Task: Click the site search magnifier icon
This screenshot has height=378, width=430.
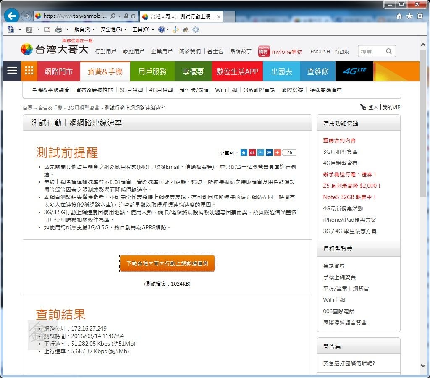Action: 388,51
